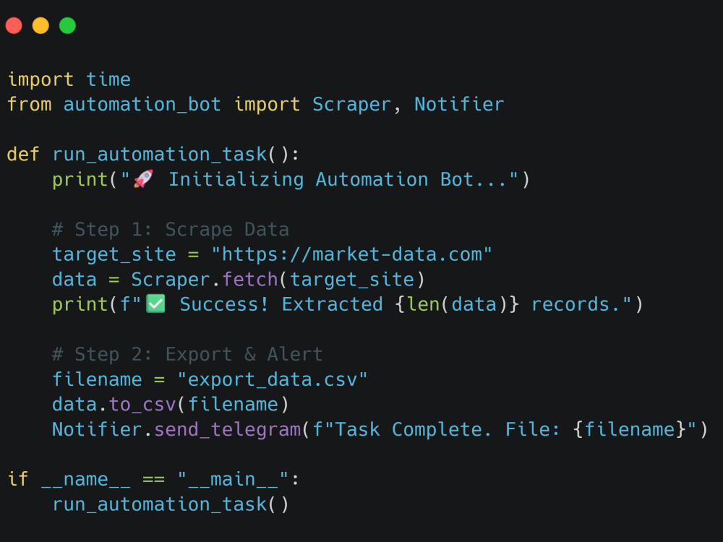Select the red traffic light window control

click(x=13, y=25)
